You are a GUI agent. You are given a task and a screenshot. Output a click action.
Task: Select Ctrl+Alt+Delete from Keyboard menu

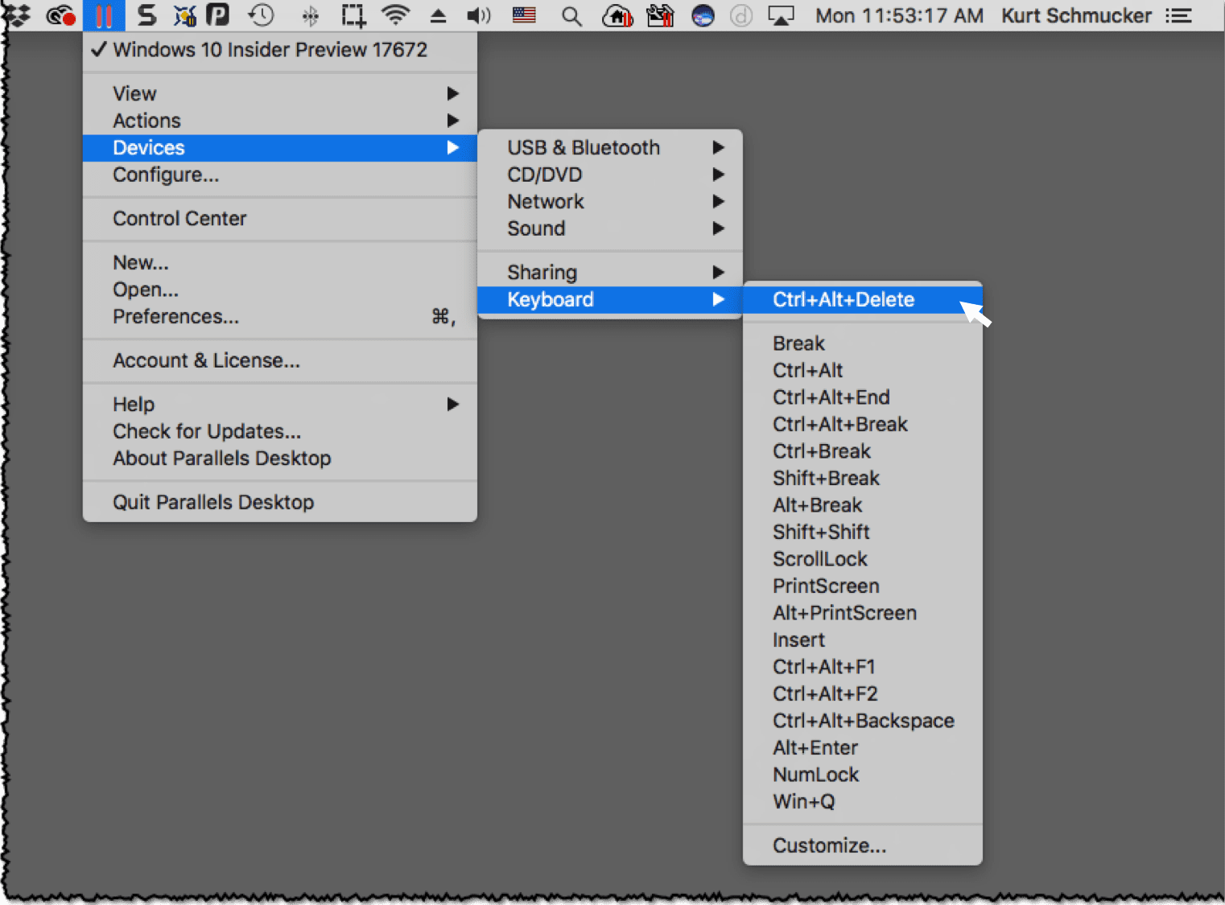pos(843,300)
